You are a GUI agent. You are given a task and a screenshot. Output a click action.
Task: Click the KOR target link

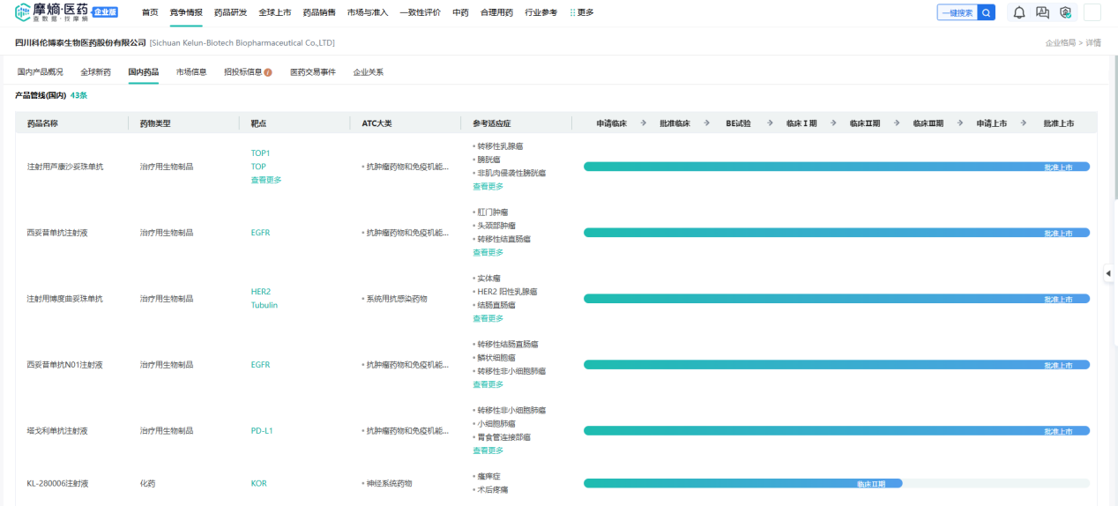(x=258, y=483)
